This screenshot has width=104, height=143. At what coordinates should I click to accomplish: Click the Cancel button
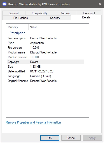pyautogui.click(x=71, y=138)
